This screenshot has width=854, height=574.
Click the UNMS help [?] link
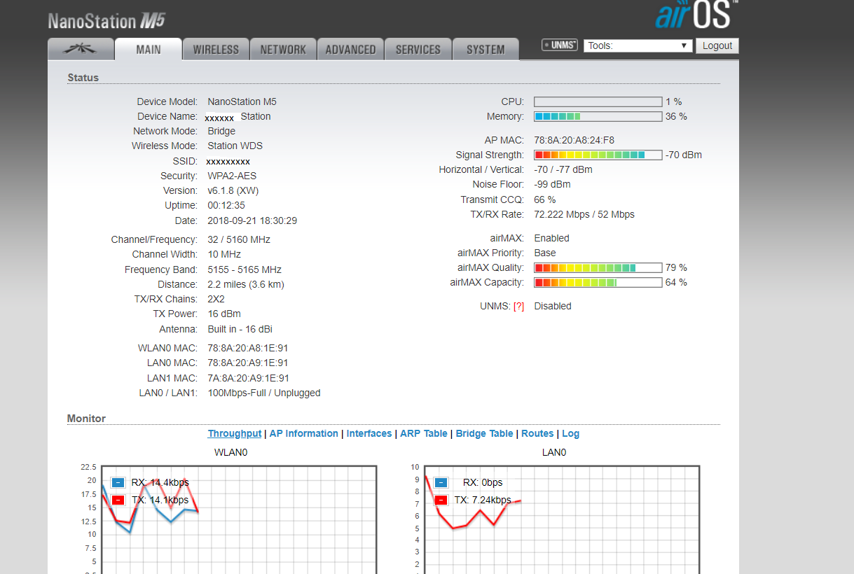(518, 306)
